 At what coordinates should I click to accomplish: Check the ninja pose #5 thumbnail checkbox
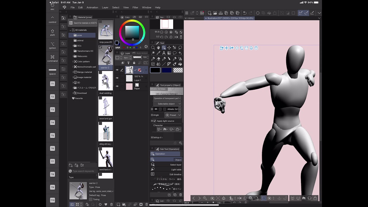100,22
